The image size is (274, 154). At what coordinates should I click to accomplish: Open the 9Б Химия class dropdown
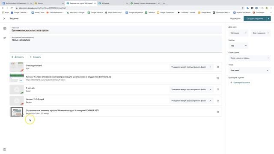238,33
